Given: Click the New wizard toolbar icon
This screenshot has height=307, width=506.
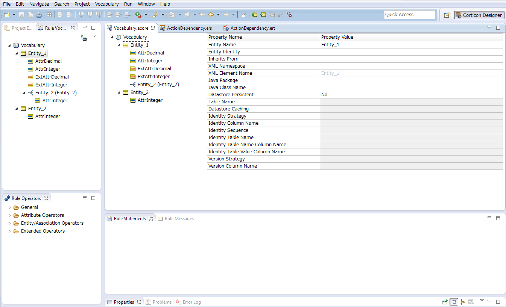Looking at the screenshot, I should click(x=6, y=15).
